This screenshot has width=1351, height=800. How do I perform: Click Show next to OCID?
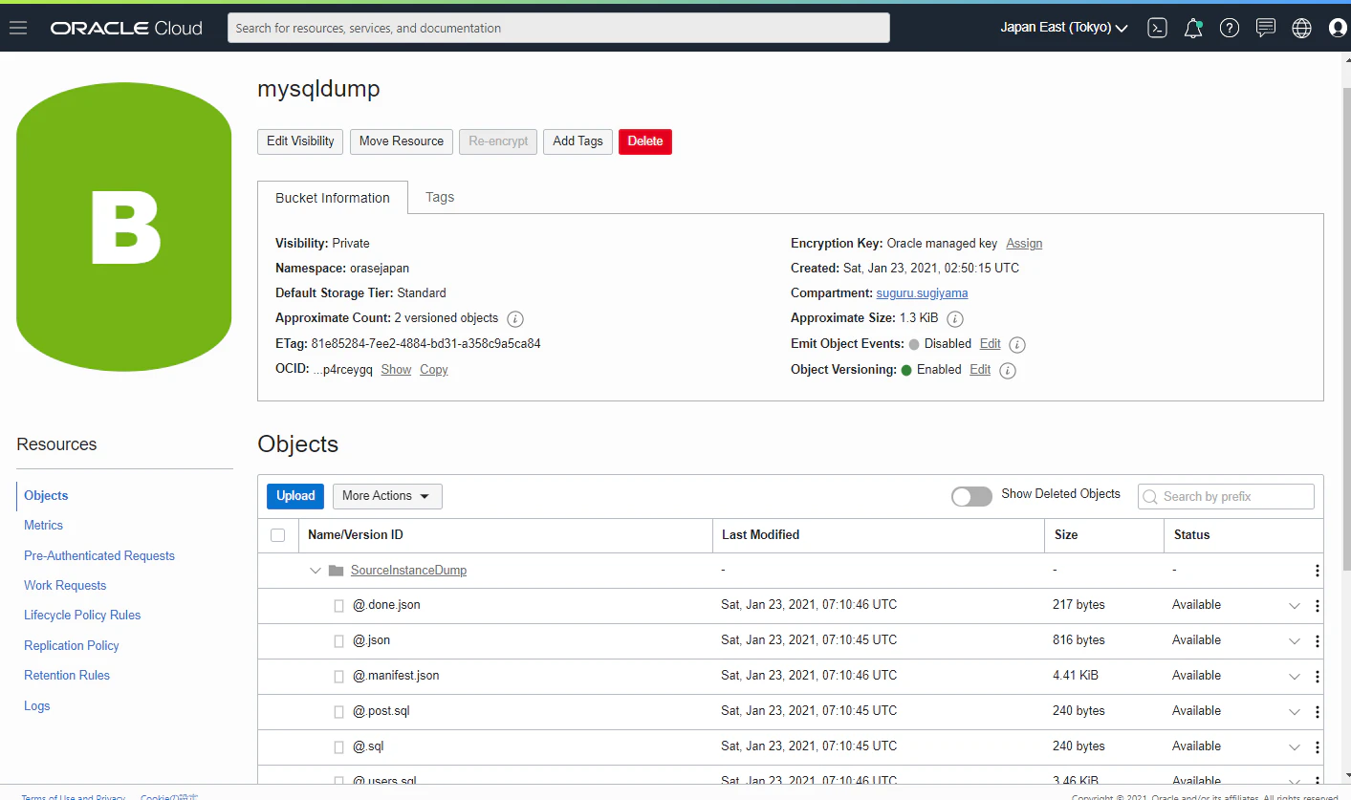396,370
